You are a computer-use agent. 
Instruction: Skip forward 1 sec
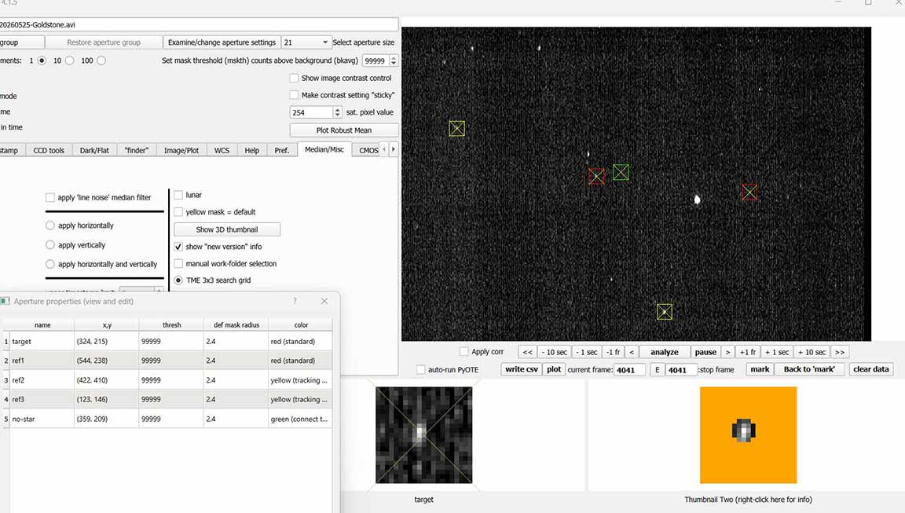776,352
